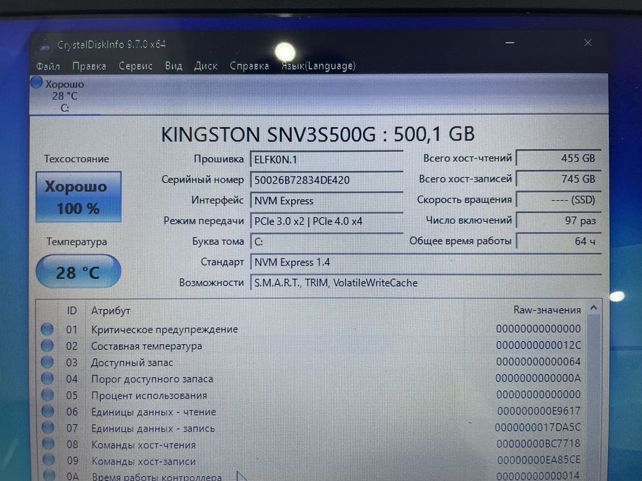The image size is (642, 481).
Task: Click the raw value 000000000E9617
Action: (539, 411)
